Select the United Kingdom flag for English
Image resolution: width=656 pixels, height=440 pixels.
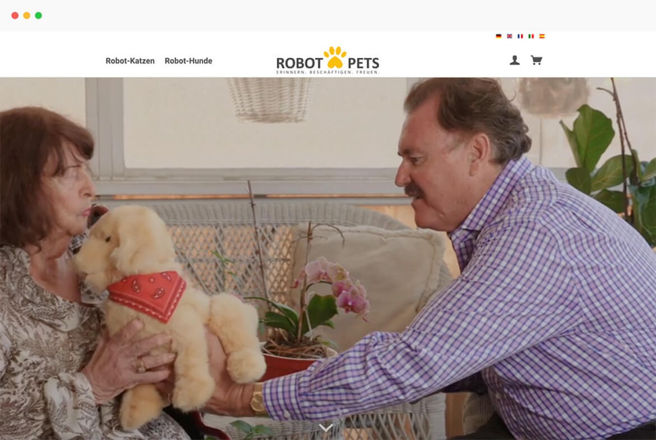(x=509, y=36)
